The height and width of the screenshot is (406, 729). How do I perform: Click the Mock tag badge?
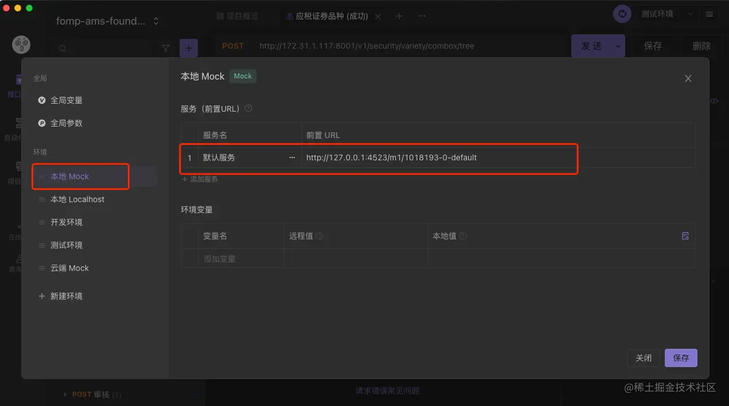[x=243, y=76]
